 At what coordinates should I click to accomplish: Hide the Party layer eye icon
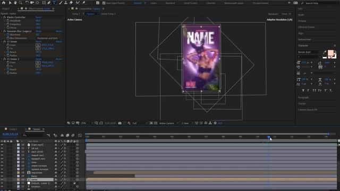(x=2, y=176)
